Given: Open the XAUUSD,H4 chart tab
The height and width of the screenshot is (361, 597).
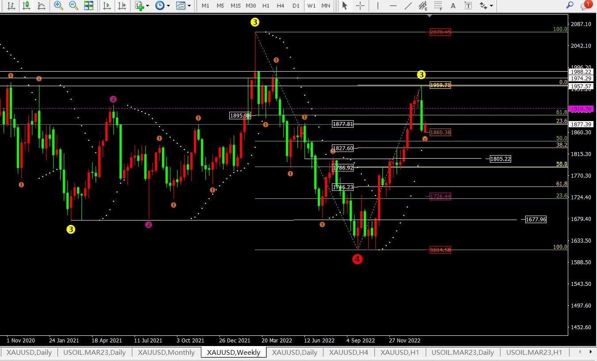Looking at the screenshot, I should click(349, 352).
